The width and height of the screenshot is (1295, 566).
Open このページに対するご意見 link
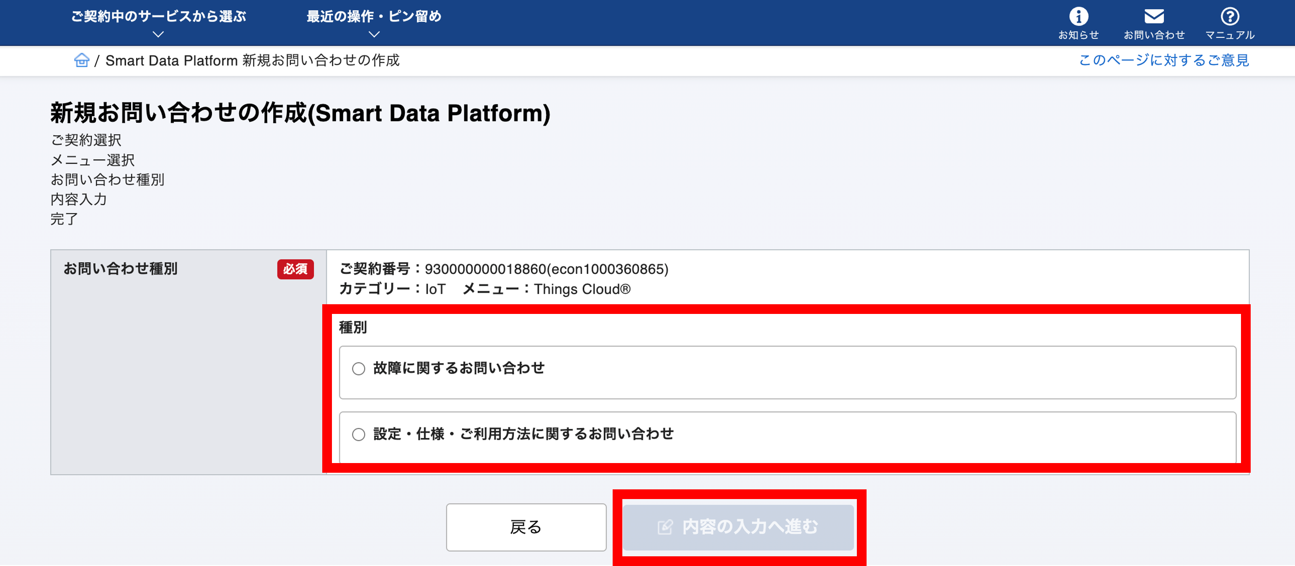coord(1163,60)
